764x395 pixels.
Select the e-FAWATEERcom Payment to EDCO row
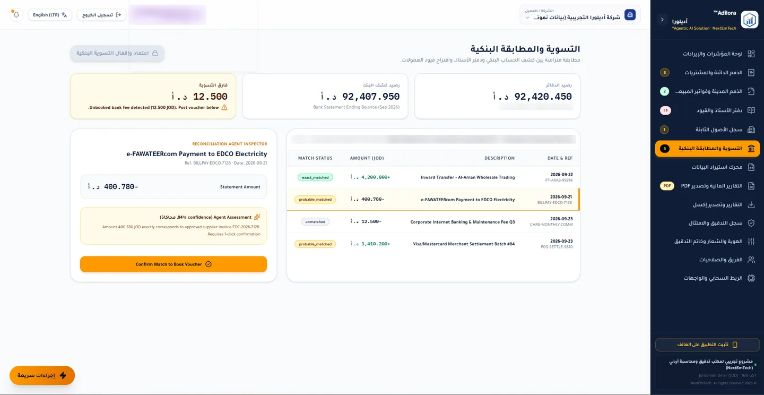point(433,200)
